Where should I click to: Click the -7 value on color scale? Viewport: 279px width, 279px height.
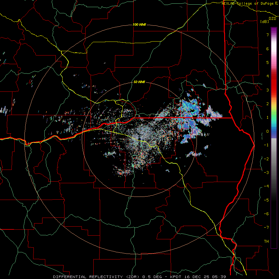(266, 228)
